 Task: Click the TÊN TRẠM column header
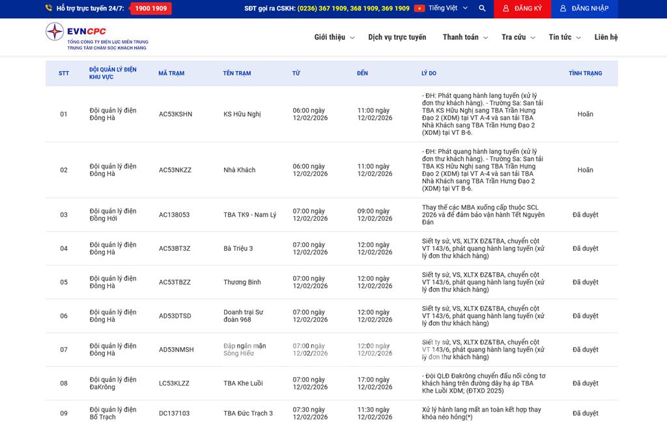click(x=237, y=74)
